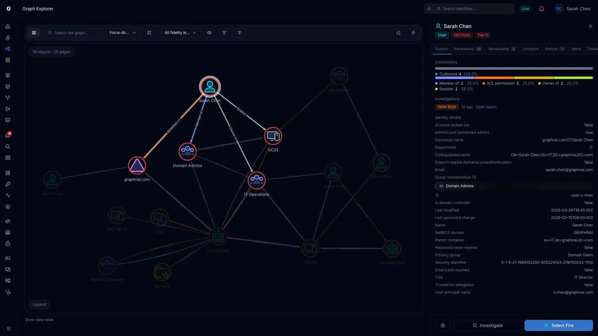Open the contacts book sidebar icon
The height and width of the screenshot is (336, 598).
click(8, 60)
